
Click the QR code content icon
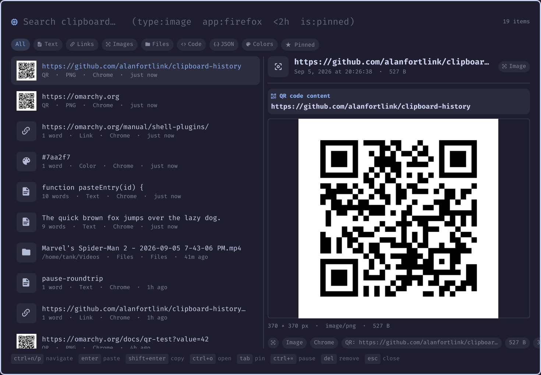273,96
